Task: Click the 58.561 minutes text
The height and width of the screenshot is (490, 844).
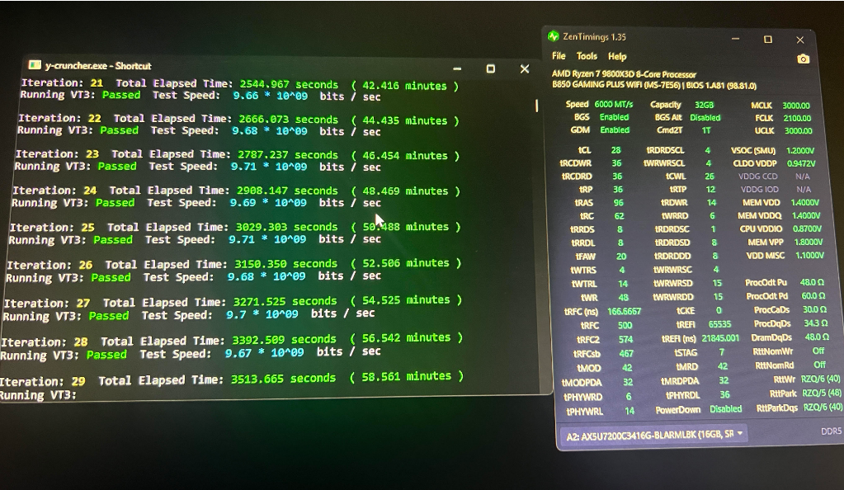Action: click(x=407, y=376)
